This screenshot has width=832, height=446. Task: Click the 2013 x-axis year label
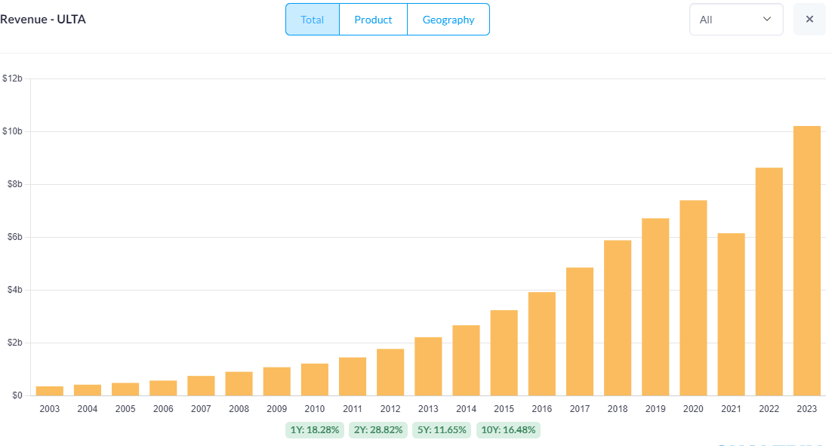tap(428, 409)
